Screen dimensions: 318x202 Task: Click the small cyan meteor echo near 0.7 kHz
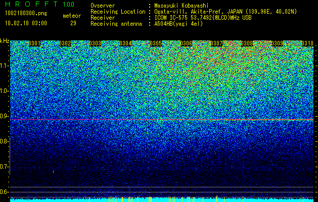click(x=54, y=172)
